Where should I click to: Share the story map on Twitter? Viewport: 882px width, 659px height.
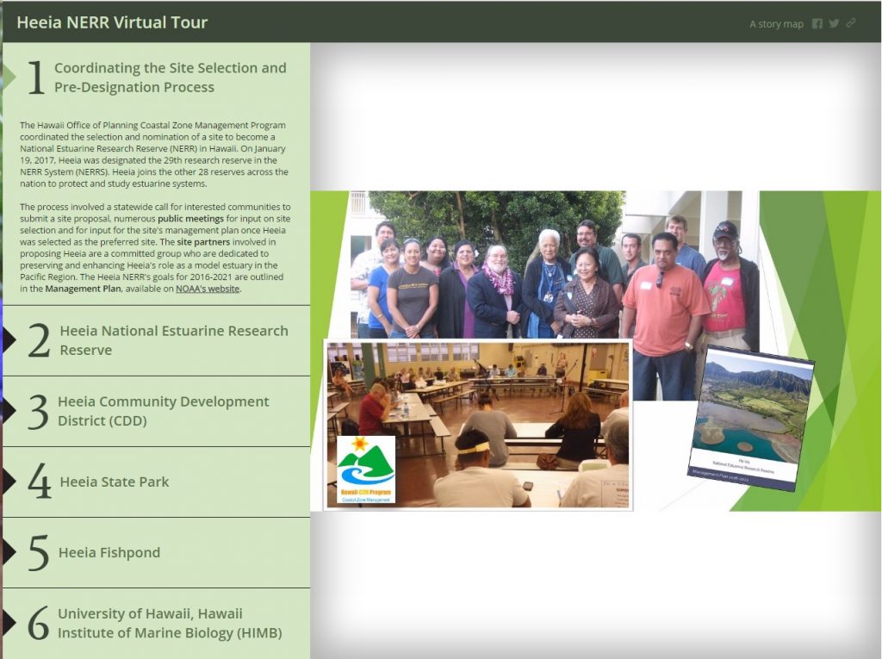tap(834, 24)
